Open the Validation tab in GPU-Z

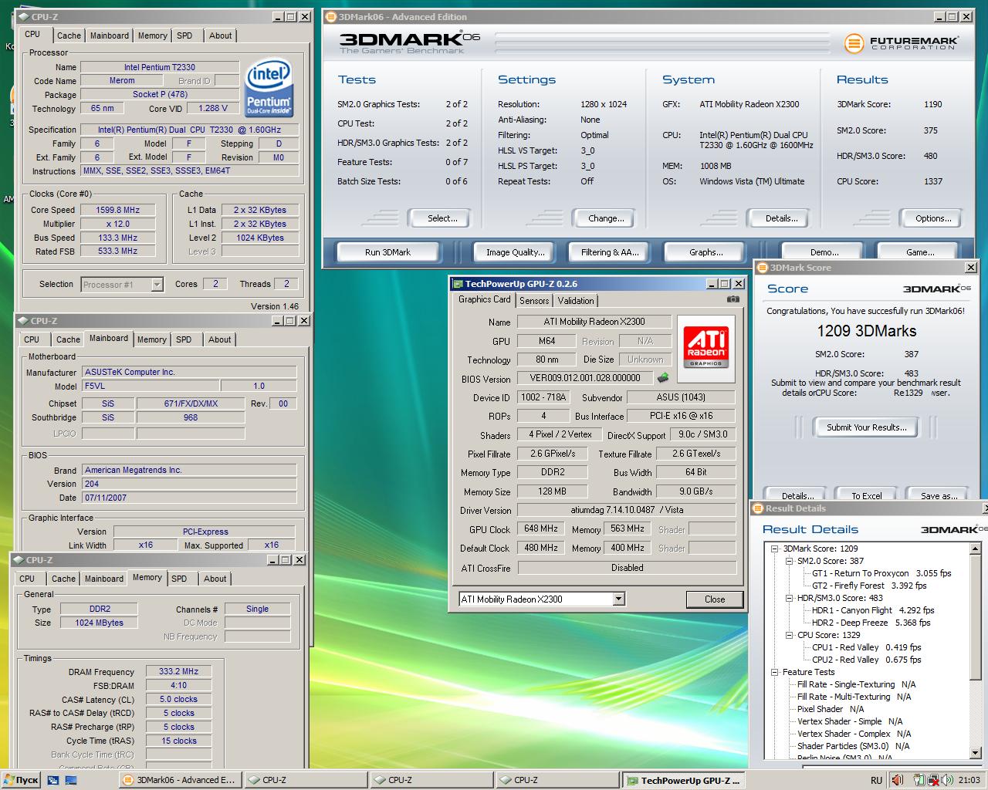tap(576, 301)
